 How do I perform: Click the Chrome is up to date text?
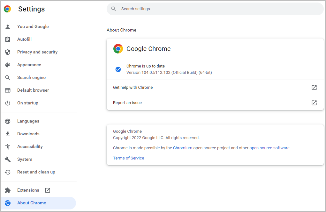[146, 66]
